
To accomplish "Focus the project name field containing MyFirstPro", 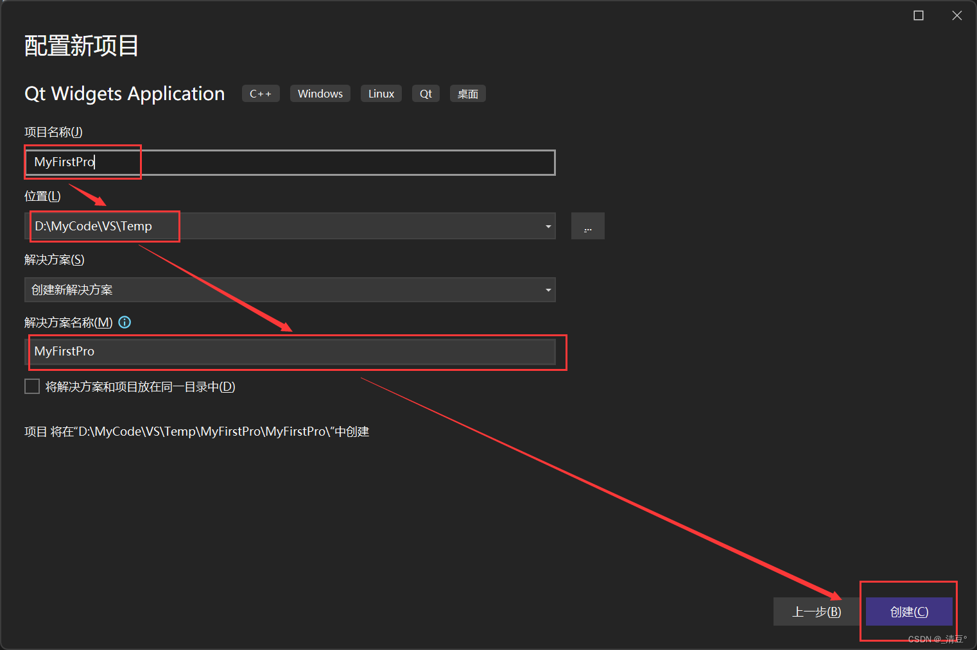I will 290,162.
